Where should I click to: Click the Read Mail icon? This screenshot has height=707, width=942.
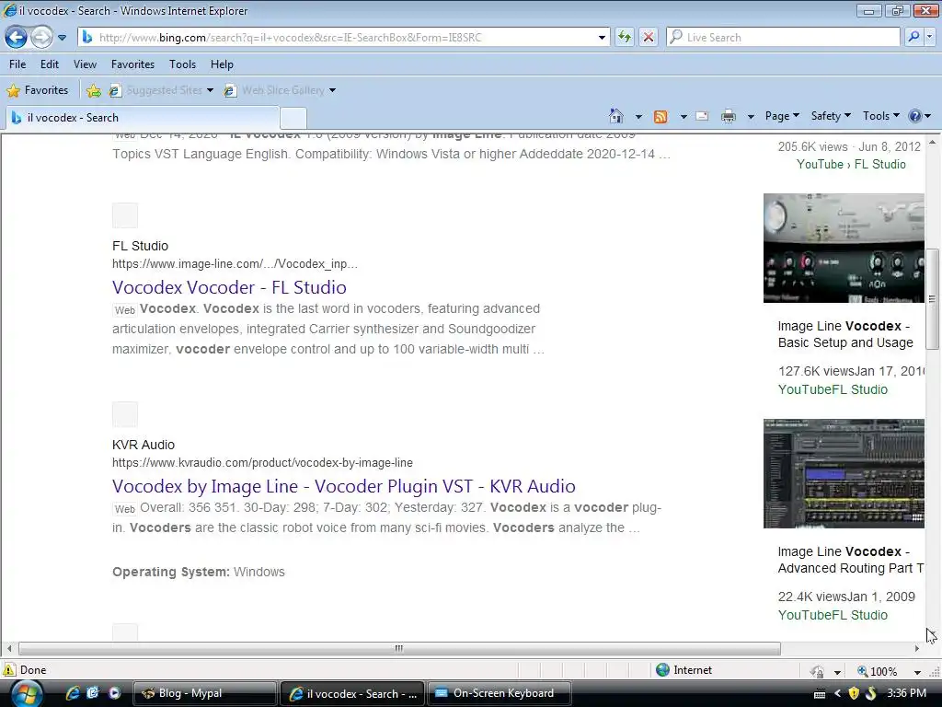point(702,116)
